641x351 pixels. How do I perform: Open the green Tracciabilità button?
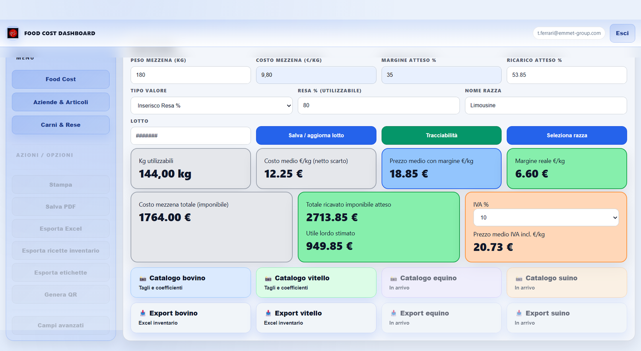click(441, 135)
